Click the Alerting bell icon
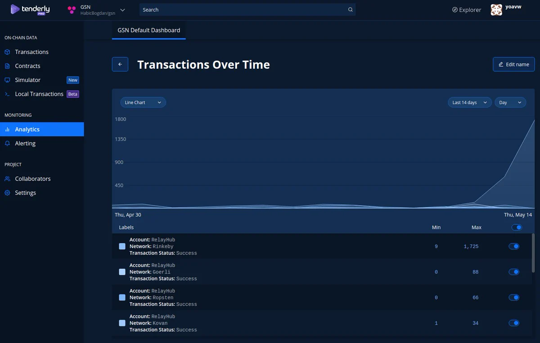The height and width of the screenshot is (343, 540). tap(7, 143)
